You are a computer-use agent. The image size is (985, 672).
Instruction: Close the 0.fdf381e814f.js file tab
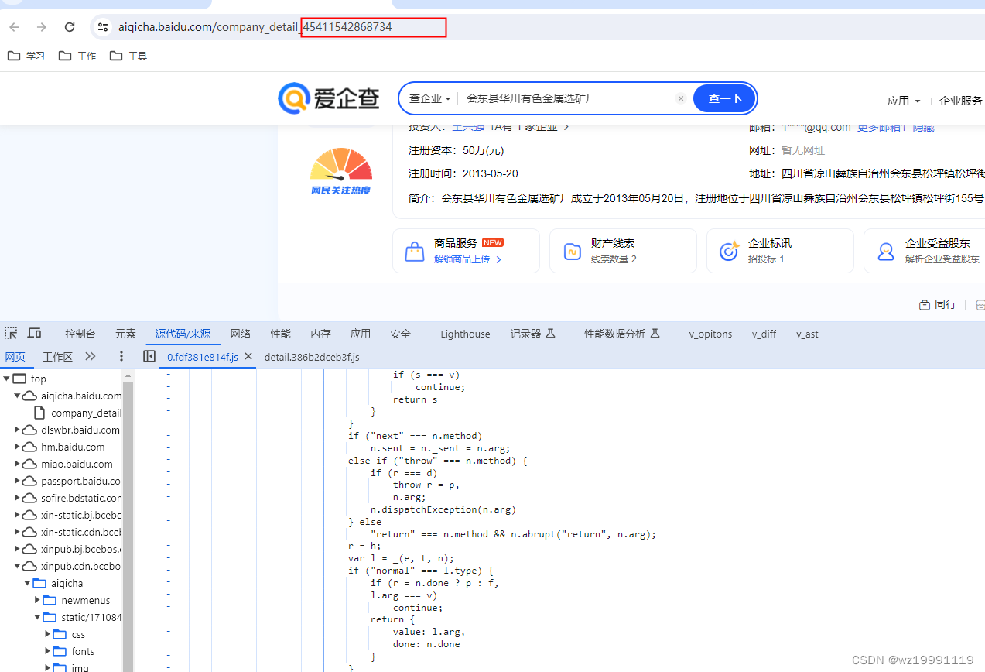(248, 356)
